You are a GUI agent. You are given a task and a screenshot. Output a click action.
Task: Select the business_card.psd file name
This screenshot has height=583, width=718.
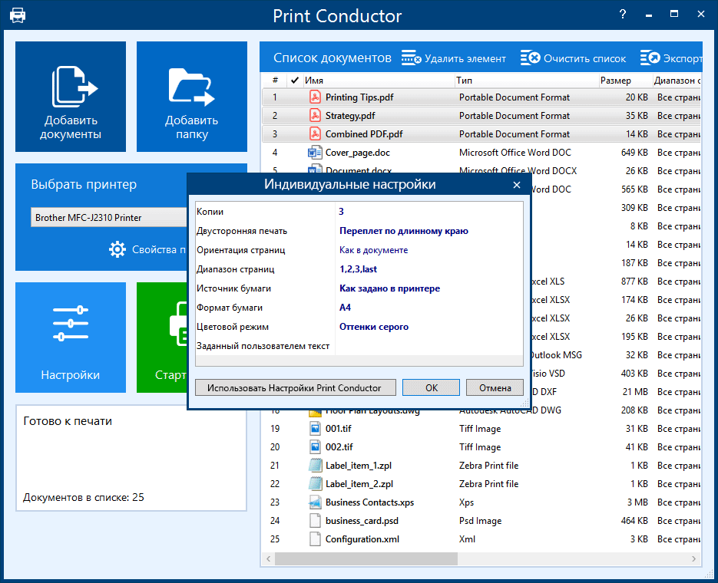[362, 521]
